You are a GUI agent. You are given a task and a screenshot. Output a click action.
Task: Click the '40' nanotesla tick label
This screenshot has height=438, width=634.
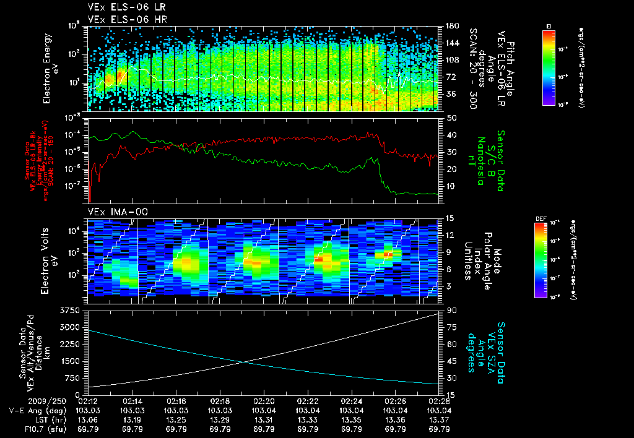451,135
